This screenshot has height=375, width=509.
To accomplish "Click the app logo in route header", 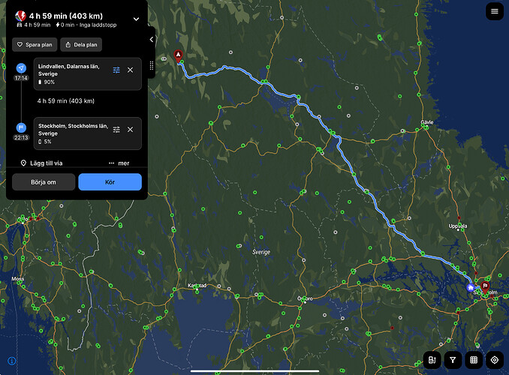I will (20, 16).
